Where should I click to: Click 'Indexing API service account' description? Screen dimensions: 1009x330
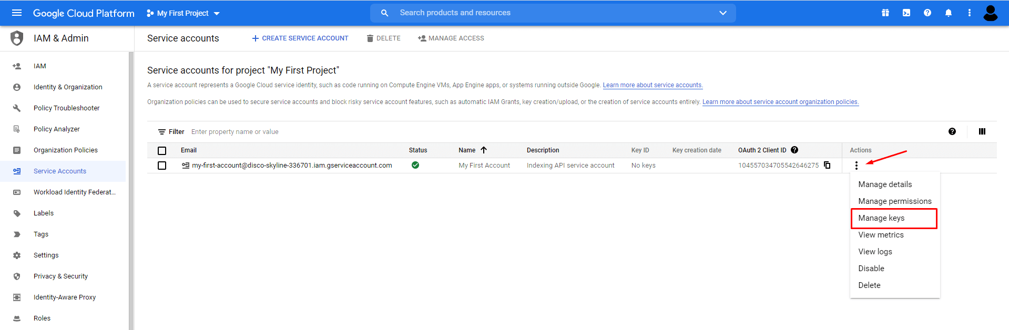[x=570, y=166]
